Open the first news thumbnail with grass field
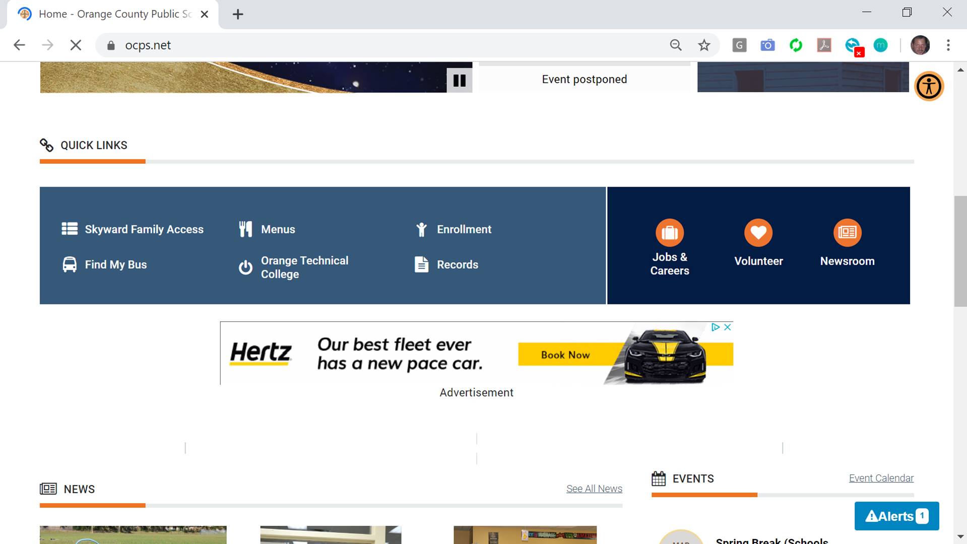Viewport: 967px width, 544px height. 133,535
